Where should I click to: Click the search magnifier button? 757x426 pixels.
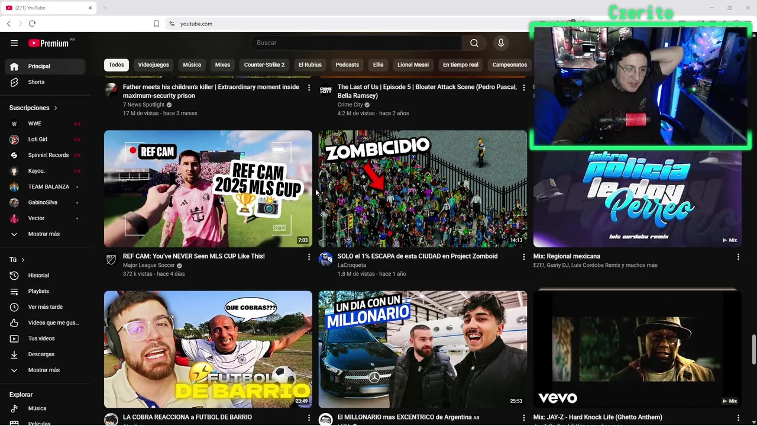click(474, 43)
